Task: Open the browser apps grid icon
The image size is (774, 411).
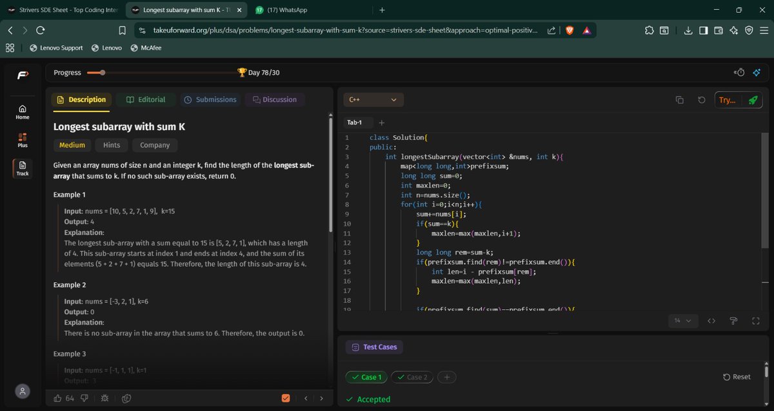Action: [10, 48]
